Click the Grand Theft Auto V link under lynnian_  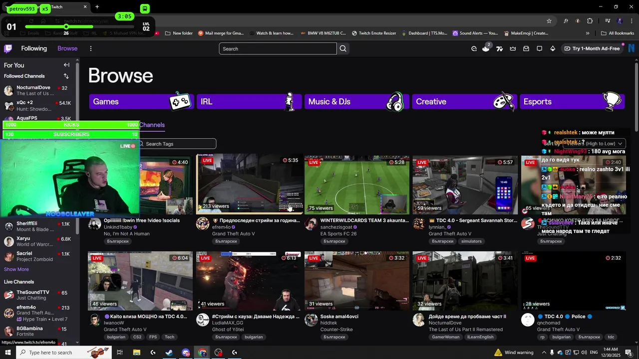click(x=450, y=234)
